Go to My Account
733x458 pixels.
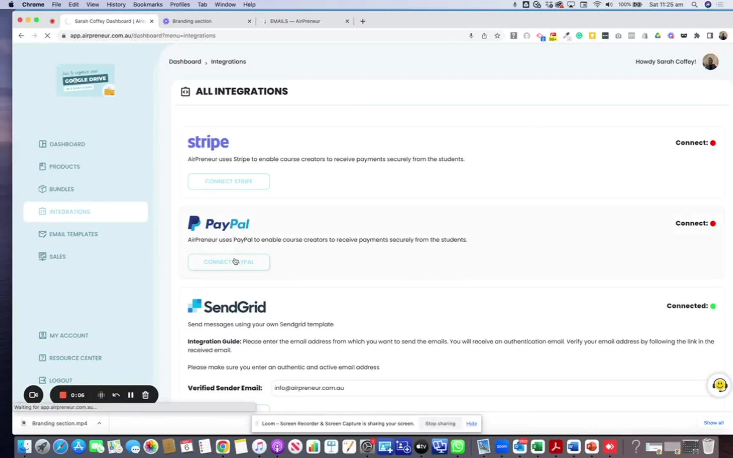[64, 335]
